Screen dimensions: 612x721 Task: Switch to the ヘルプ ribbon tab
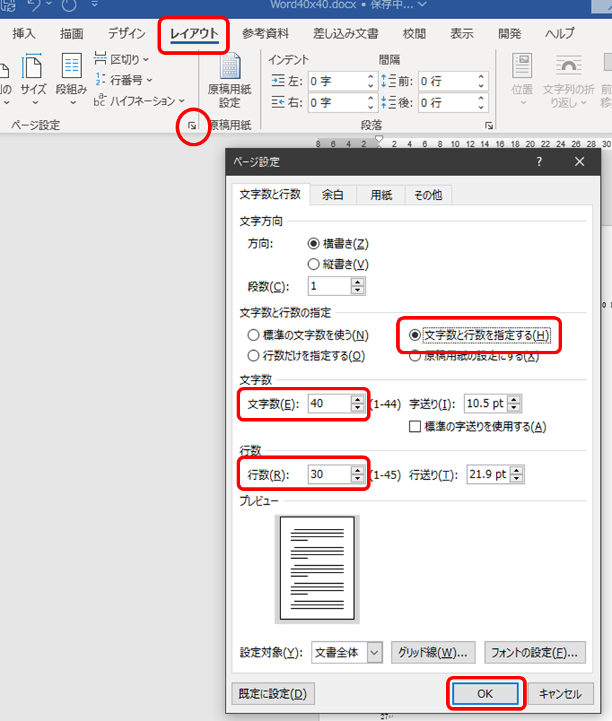point(559,33)
